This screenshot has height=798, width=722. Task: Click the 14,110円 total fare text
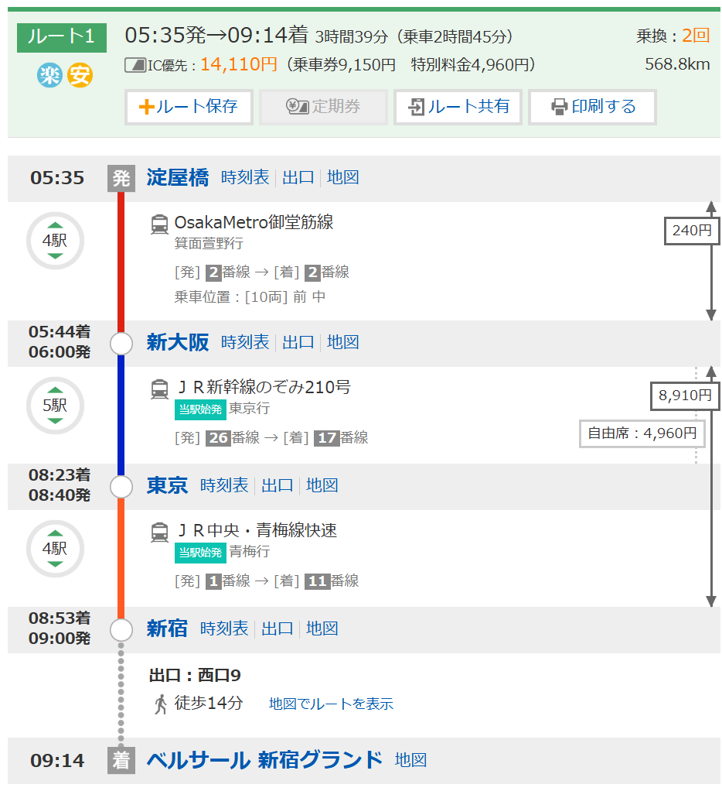tap(239, 65)
